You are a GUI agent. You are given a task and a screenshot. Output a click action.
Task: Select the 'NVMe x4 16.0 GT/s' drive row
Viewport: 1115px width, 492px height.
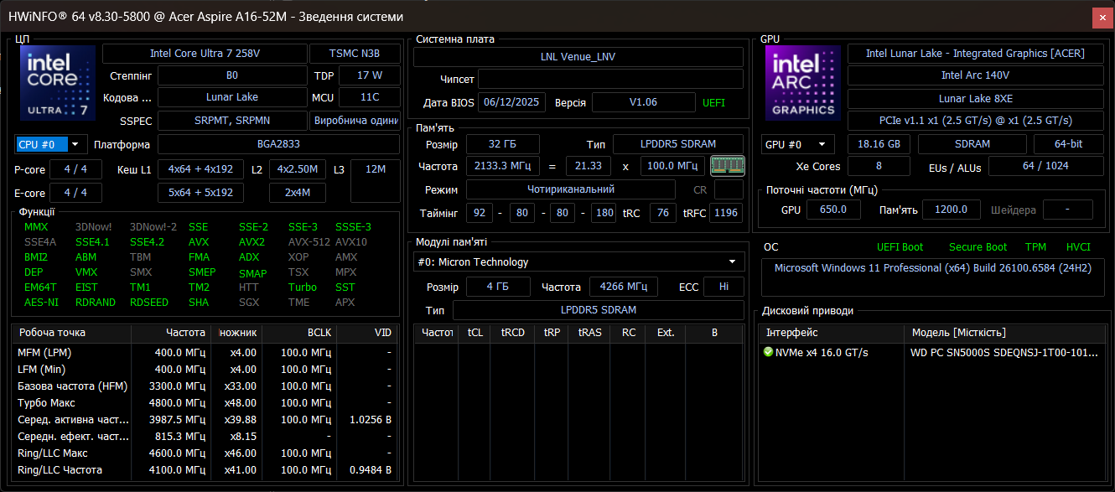pos(933,352)
